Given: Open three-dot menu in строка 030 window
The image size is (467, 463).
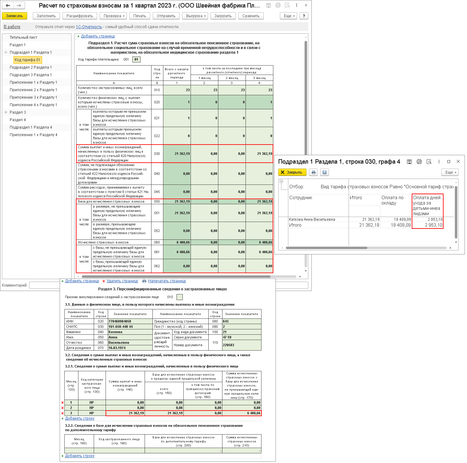Looking at the screenshot, I should [x=439, y=161].
